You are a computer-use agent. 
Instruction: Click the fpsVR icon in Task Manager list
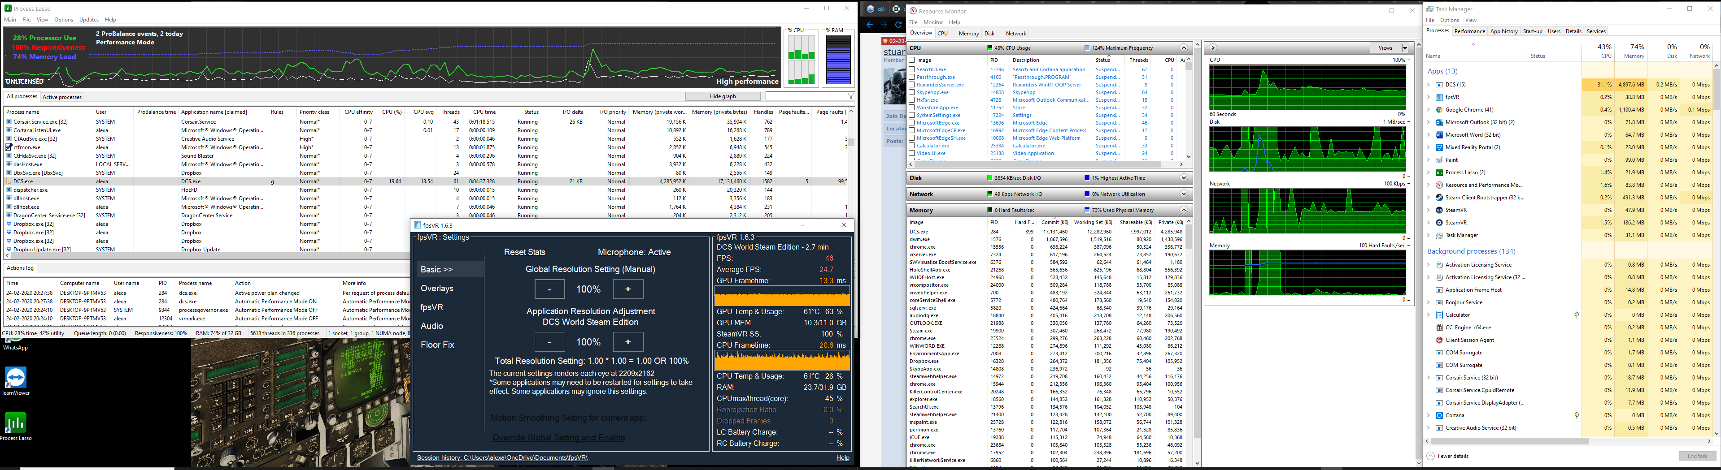[1439, 98]
